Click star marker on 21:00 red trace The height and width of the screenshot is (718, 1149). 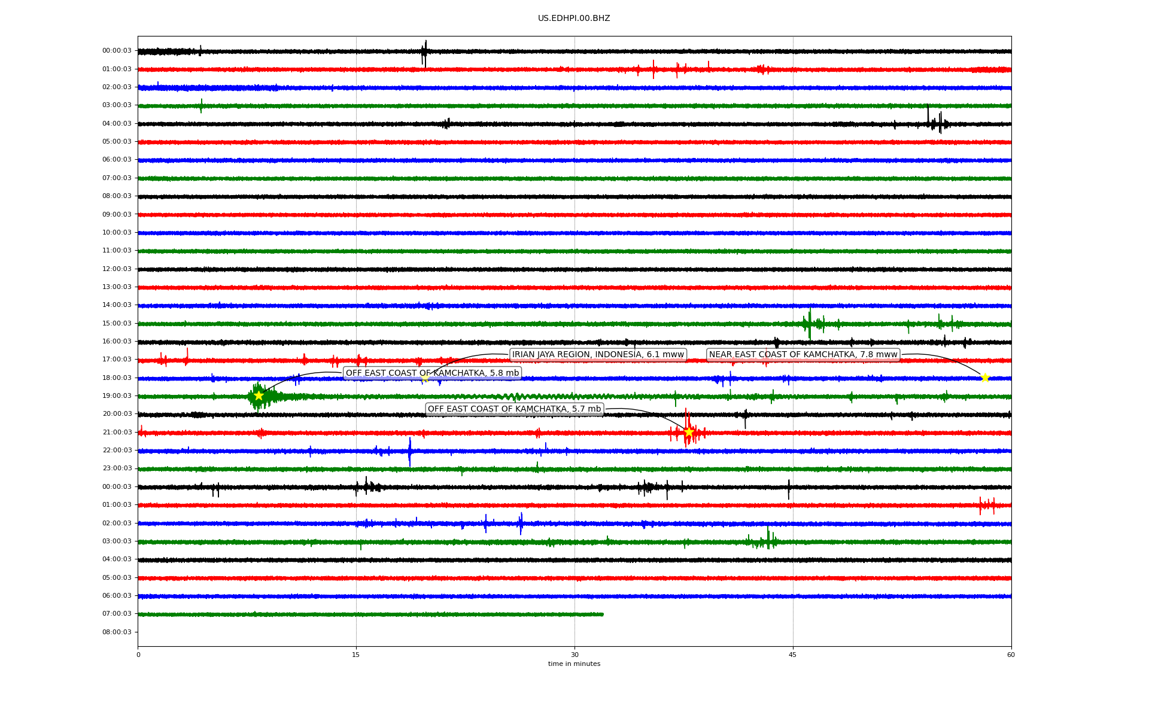(689, 432)
